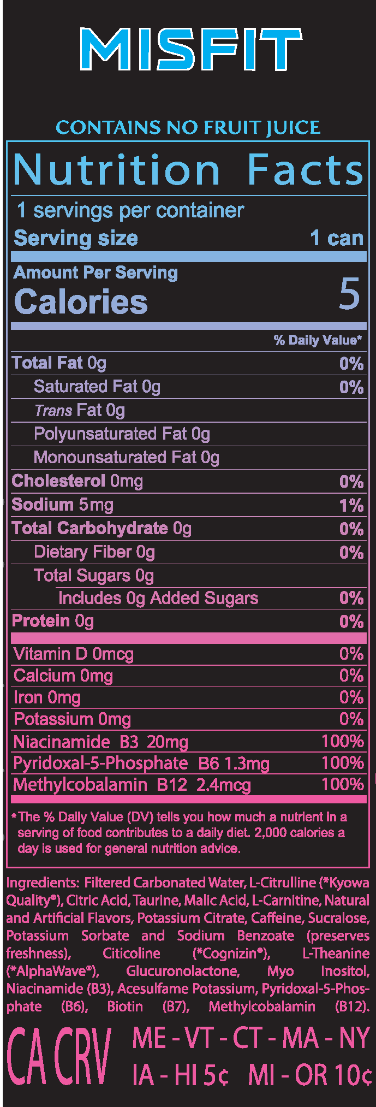
Task: Click the word 'Ingredients:' in the list
Action: click(42, 883)
